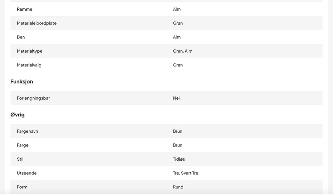
Task: Select the 'Gran, Alm' value text
Action: [183, 51]
